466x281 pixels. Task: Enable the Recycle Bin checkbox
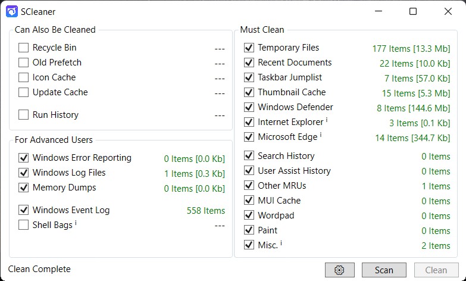23,48
